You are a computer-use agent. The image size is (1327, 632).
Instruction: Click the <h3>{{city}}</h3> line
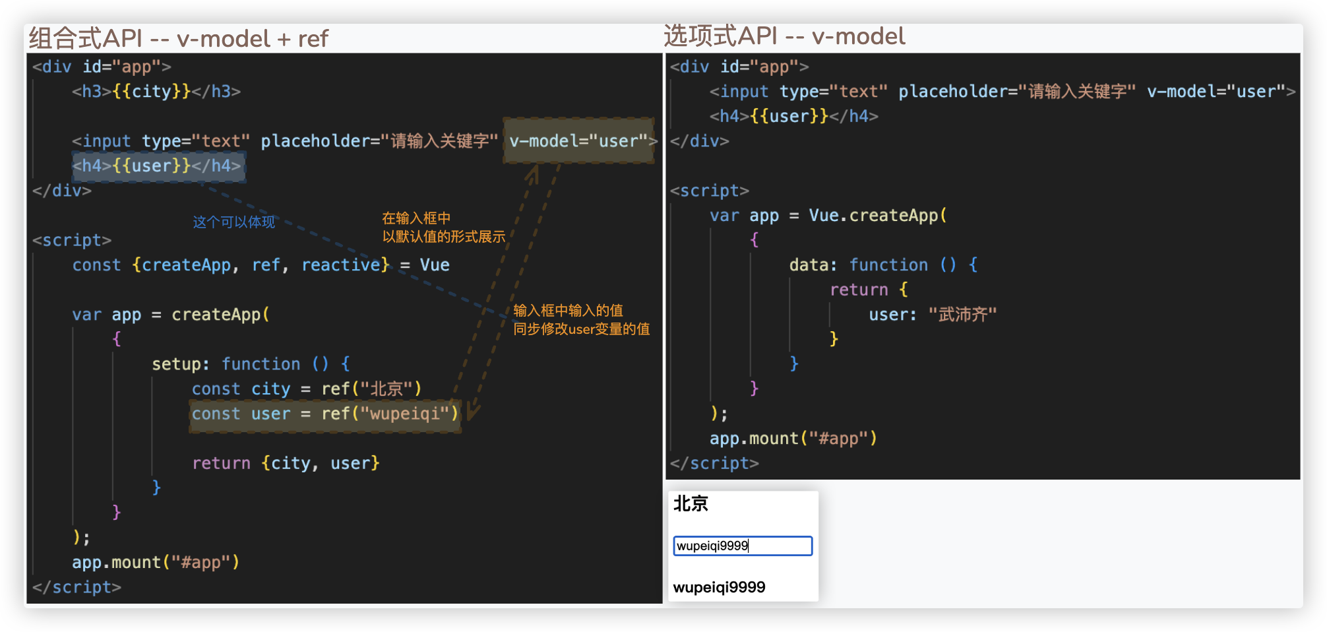pos(156,92)
